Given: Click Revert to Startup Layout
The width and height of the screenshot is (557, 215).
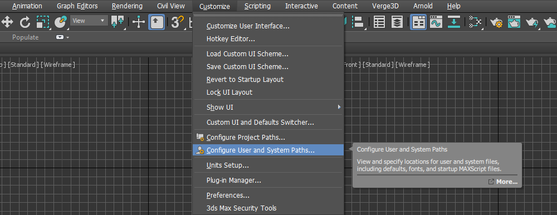Looking at the screenshot, I should 268,79.
